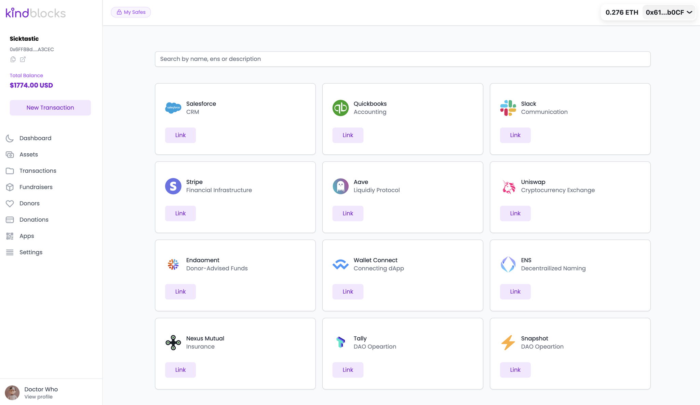Image resolution: width=700 pixels, height=405 pixels.
Task: Click the 0x6FF8Bd....A3CEC address text
Action: pos(32,50)
